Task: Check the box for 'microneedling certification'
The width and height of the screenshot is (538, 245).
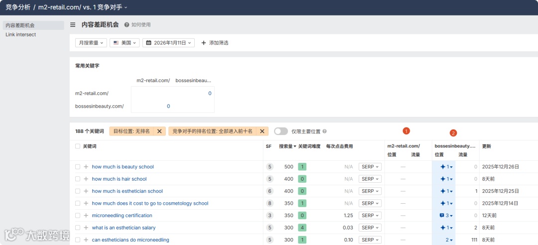Action: coord(78,216)
